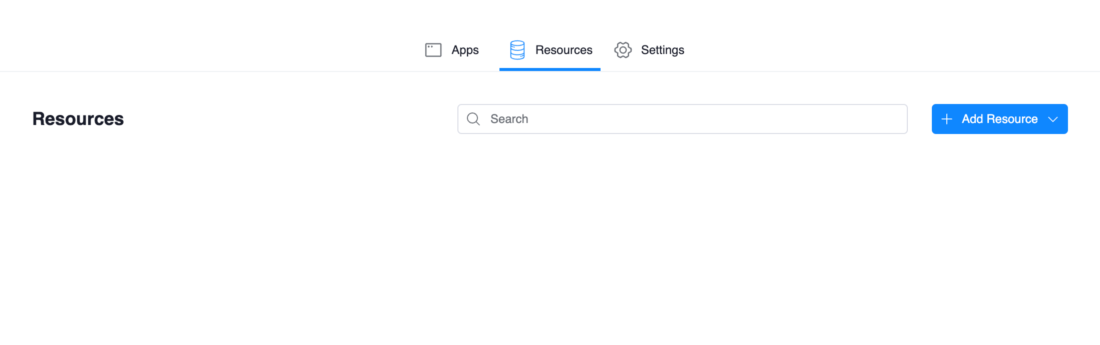
Task: Open Add Resource menu via down arrow
Action: point(1053,119)
